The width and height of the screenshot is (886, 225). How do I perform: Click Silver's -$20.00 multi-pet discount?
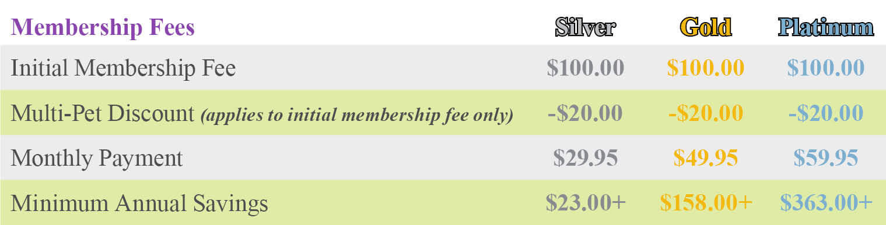pyautogui.click(x=586, y=112)
